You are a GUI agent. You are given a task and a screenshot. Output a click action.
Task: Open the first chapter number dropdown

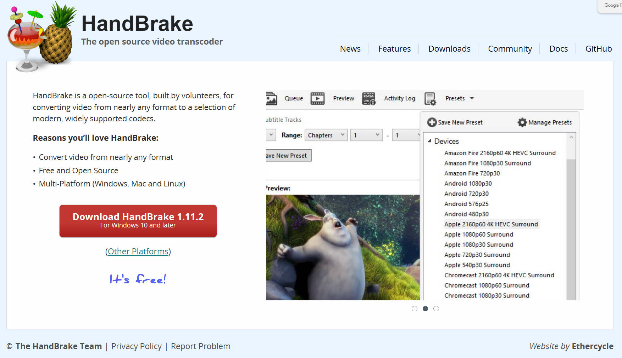point(366,135)
